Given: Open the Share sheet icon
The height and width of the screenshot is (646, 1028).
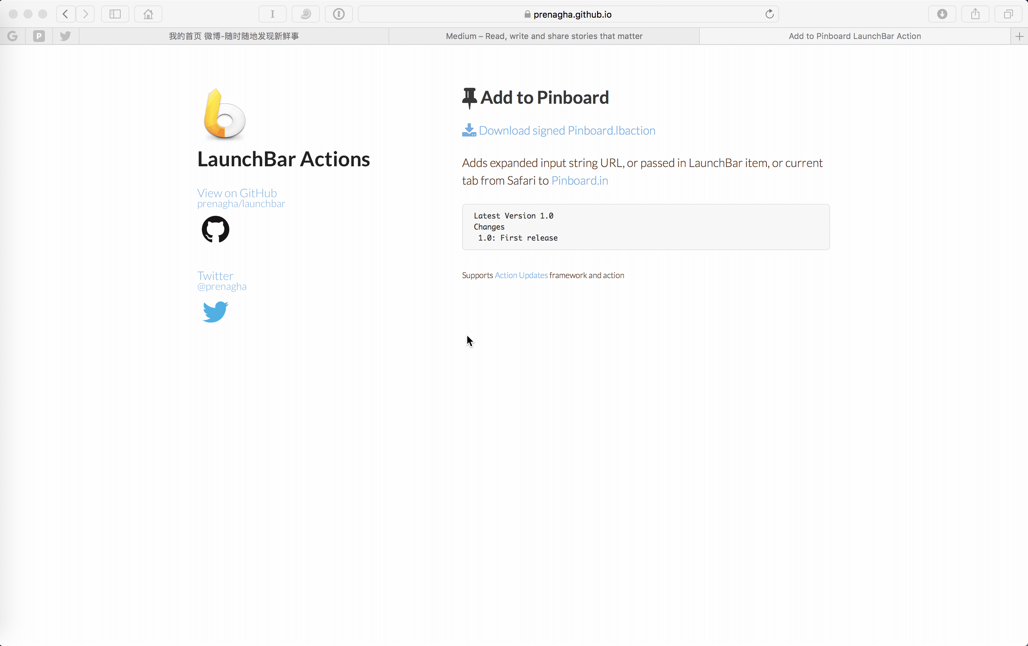Looking at the screenshot, I should (975, 14).
